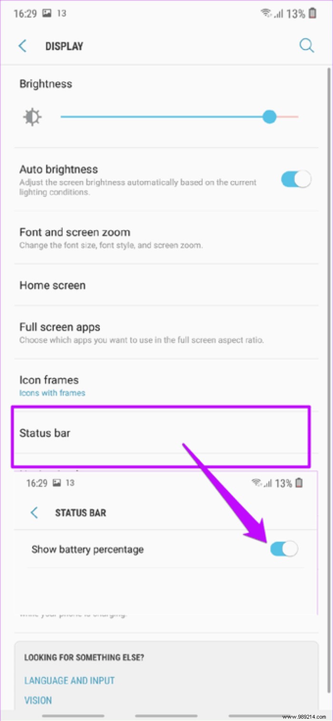Open Full screen apps settings
This screenshot has width=333, height=721.
60,327
